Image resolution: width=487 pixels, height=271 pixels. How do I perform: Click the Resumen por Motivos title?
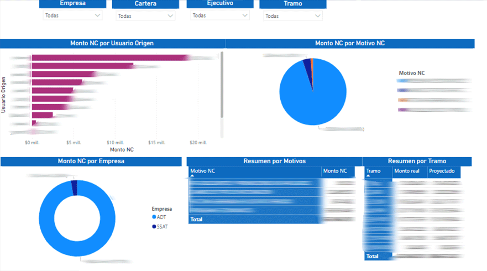click(275, 161)
